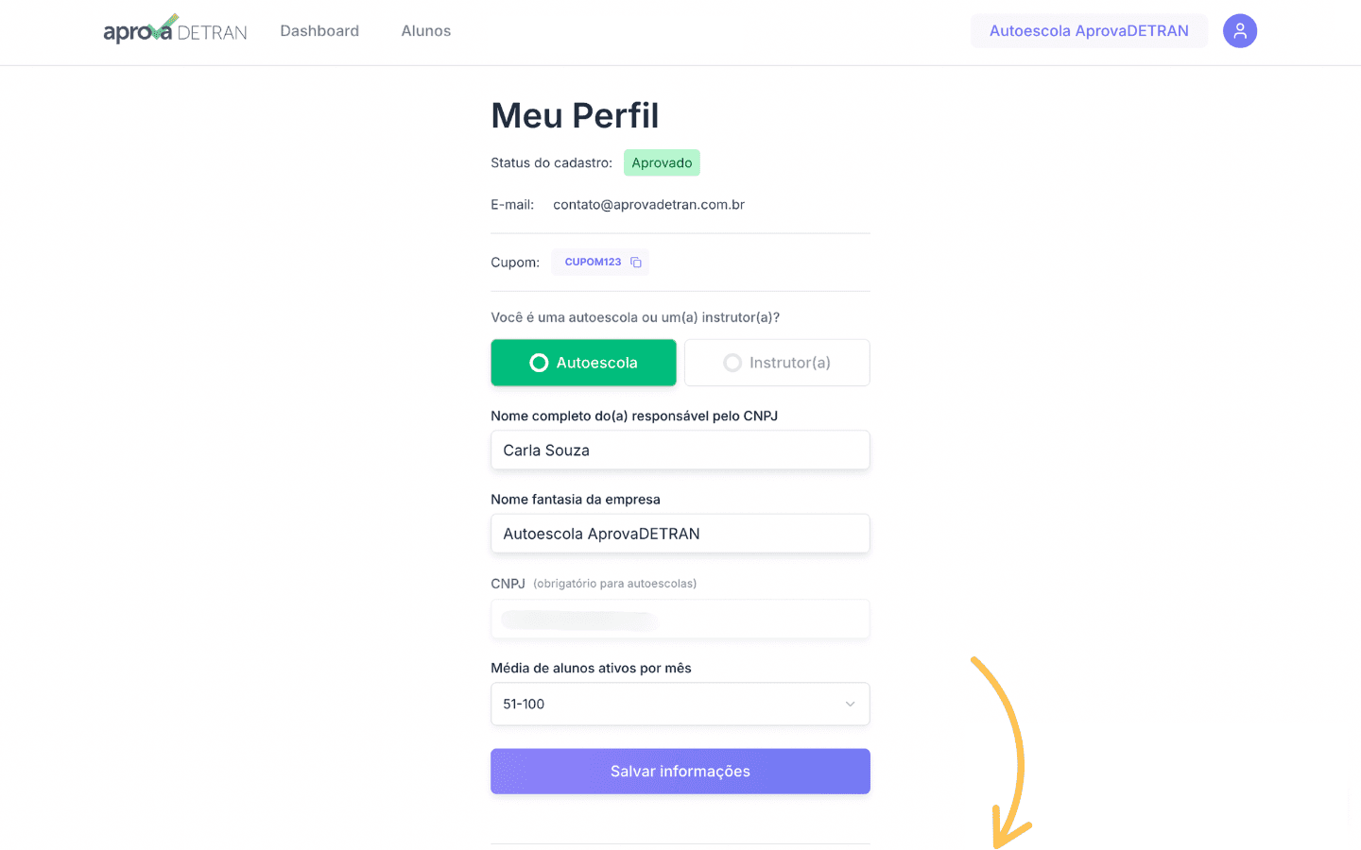
Task: Click the contato@aprovadetran.com.br email text
Action: click(648, 205)
